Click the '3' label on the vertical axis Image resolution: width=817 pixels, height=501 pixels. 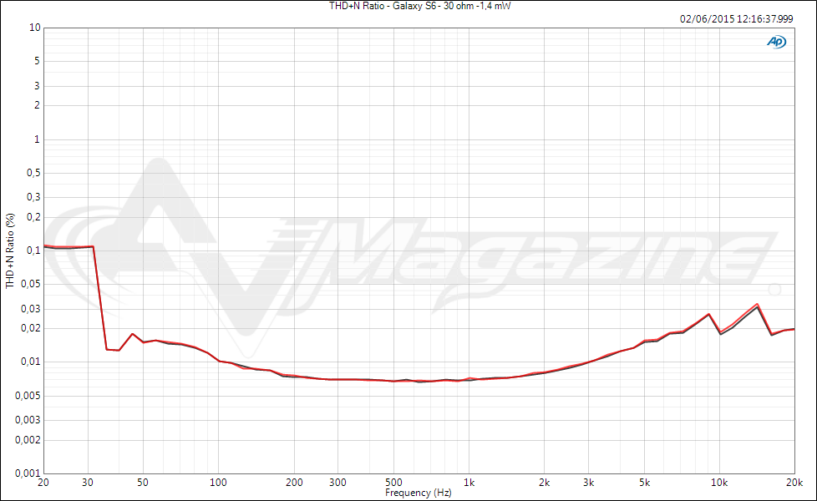[37, 85]
